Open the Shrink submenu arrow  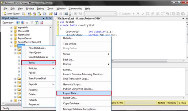(109, 54)
